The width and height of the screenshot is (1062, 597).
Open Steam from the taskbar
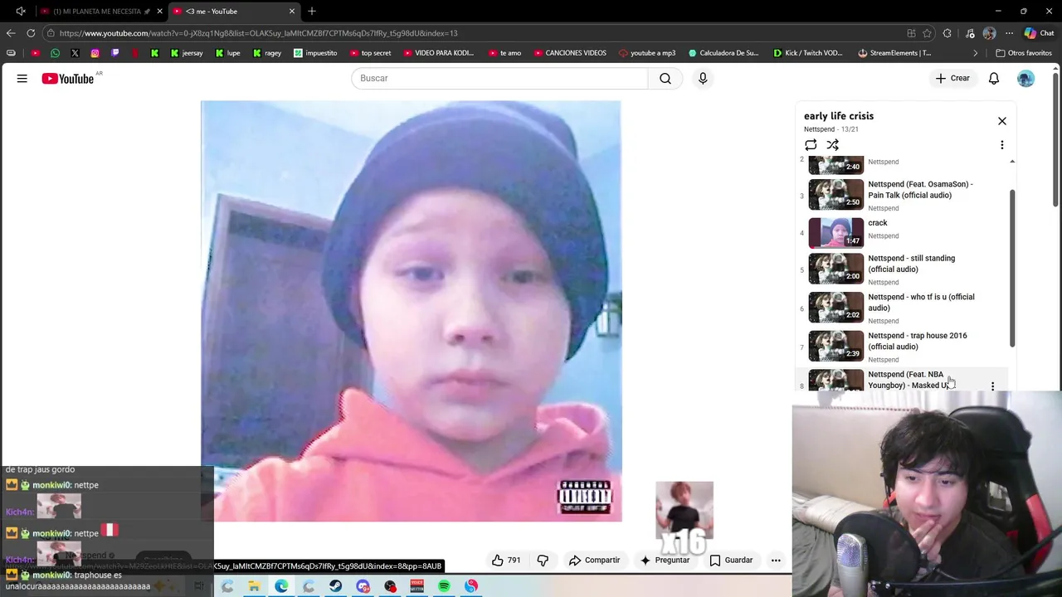(335, 586)
